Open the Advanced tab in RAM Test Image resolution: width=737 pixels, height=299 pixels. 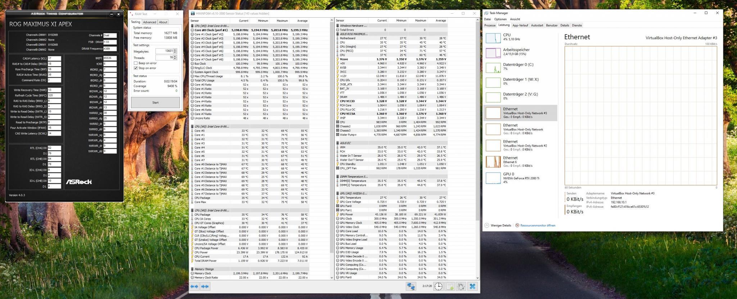tap(149, 22)
